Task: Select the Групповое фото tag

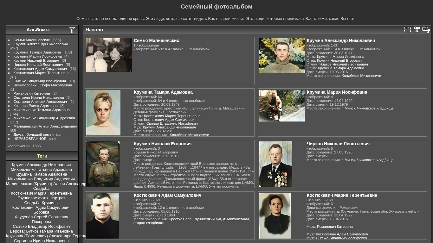Action: coord(33,198)
